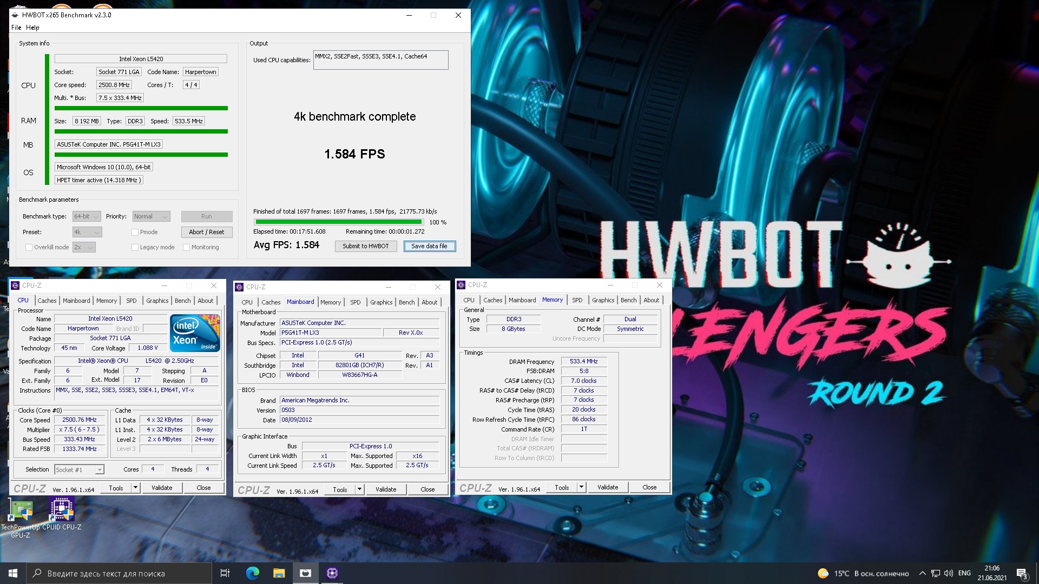Show hidden system tray icons
The width and height of the screenshot is (1039, 584).
(922, 573)
